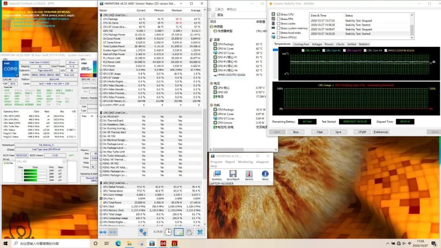This screenshot has height=248, width=441.
Task: Click the sensor clock reset icon
Action: (x=168, y=232)
